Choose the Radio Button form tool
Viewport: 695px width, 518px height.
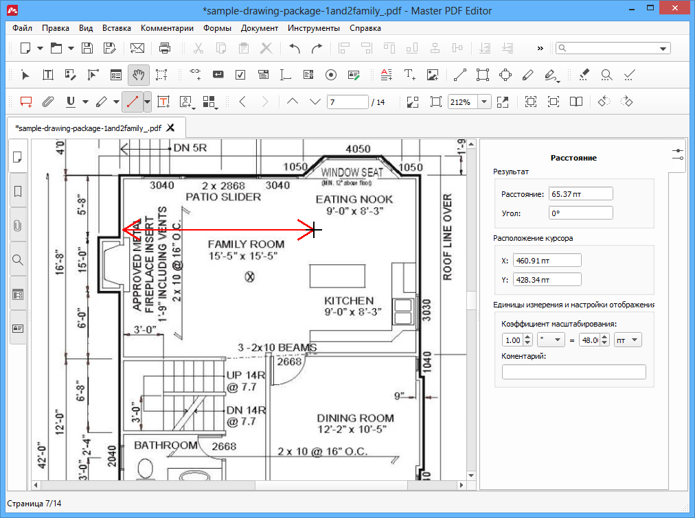[330, 75]
